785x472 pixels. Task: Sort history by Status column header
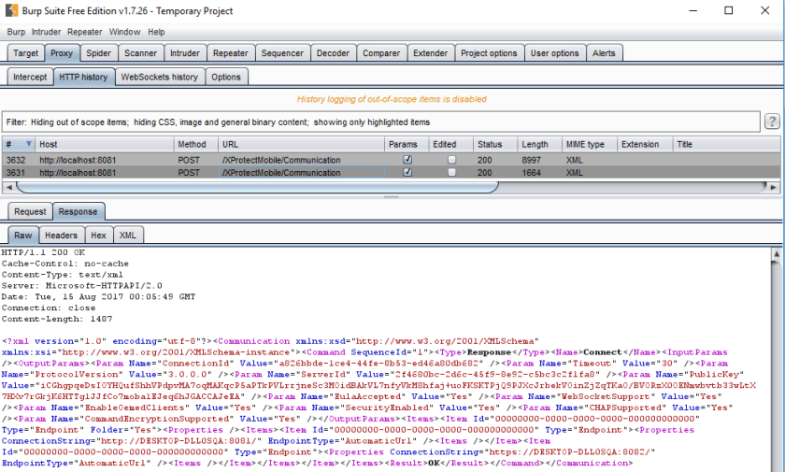(490, 145)
